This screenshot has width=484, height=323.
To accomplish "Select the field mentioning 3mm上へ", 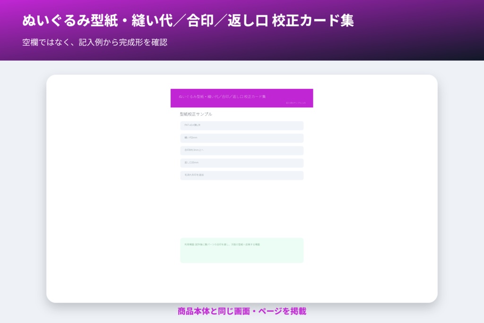I will pyautogui.click(x=242, y=150).
